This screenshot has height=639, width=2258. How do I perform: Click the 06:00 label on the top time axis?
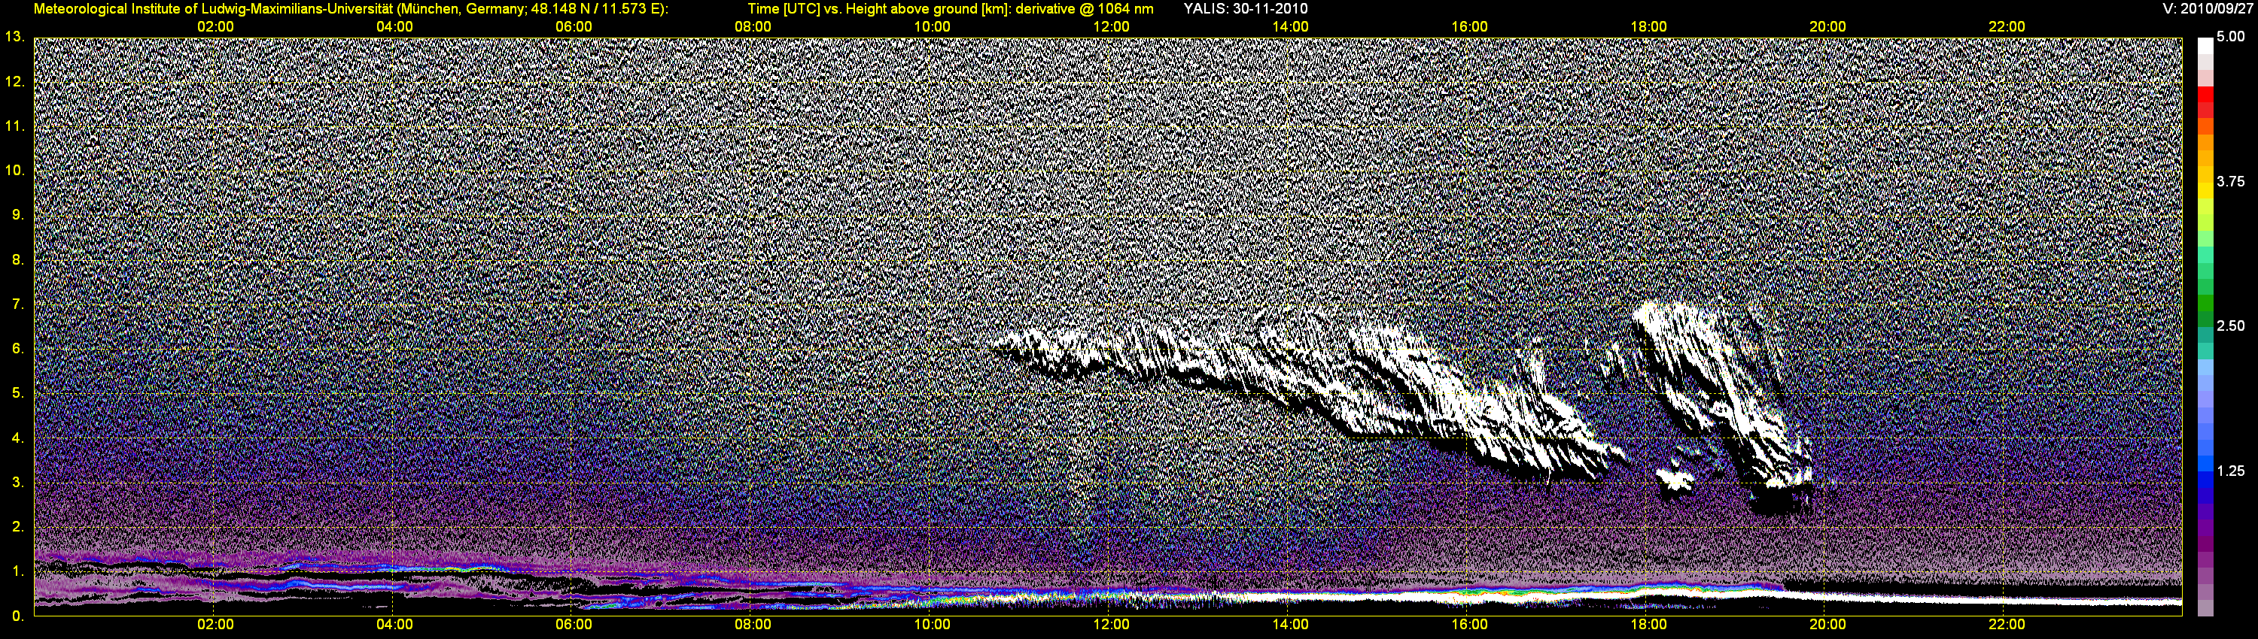coord(574,26)
